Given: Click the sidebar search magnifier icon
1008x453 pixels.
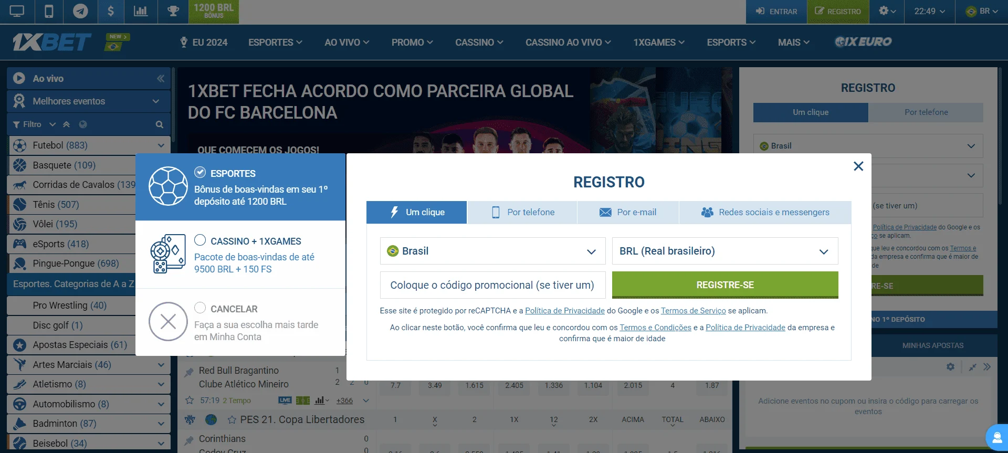Looking at the screenshot, I should pyautogui.click(x=160, y=124).
